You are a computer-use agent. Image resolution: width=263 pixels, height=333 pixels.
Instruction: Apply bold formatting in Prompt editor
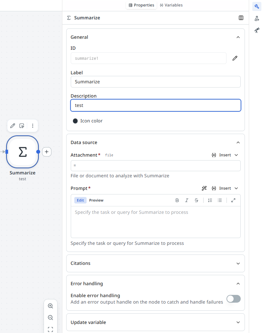177,200
